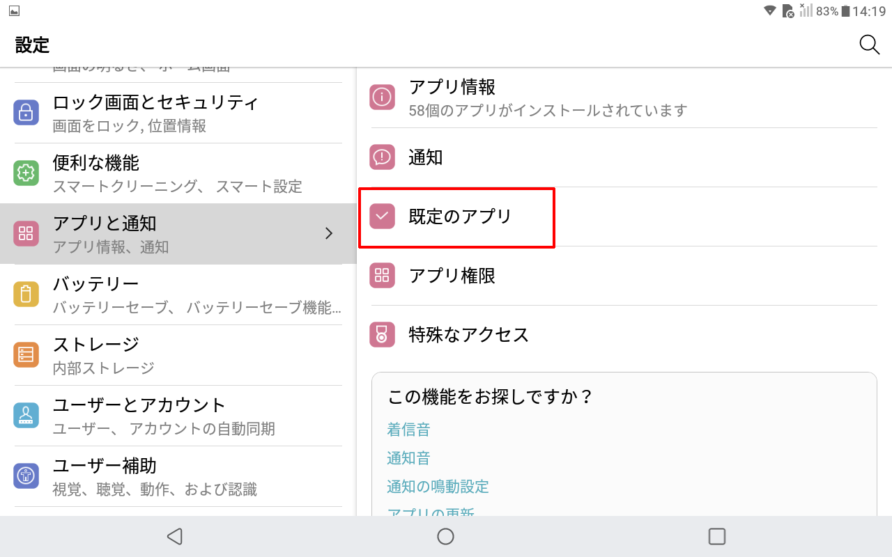The width and height of the screenshot is (892, 557).
Task: Tap the recent apps square button
Action: (716, 536)
